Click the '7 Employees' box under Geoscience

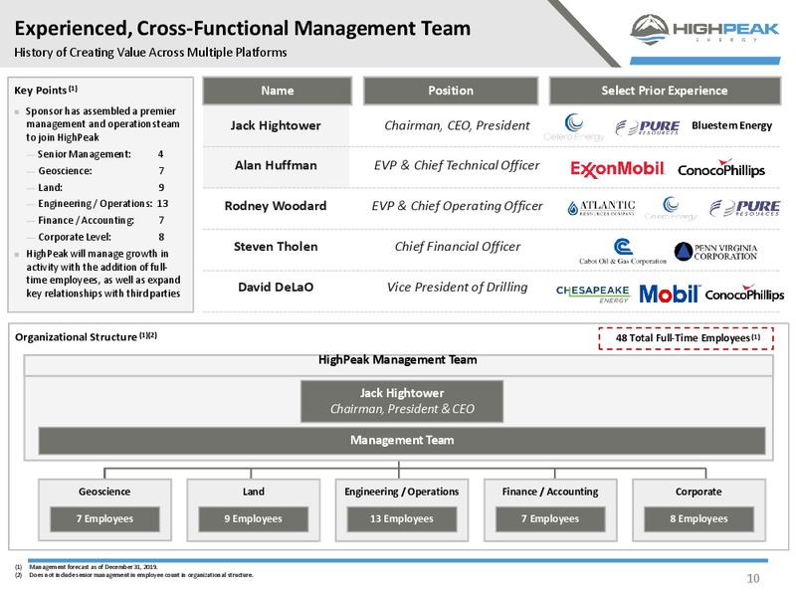tap(104, 518)
